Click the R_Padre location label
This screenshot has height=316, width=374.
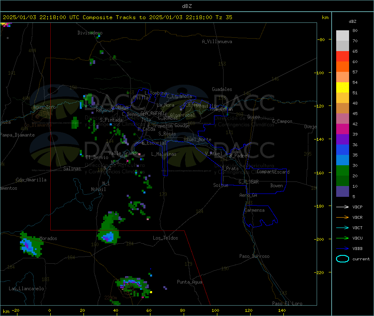238,156
